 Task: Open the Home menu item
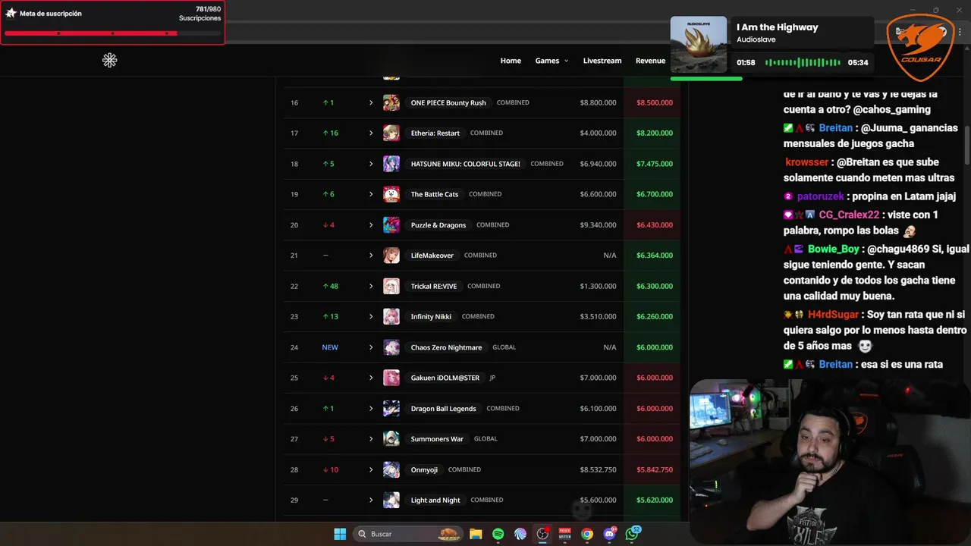tap(511, 61)
